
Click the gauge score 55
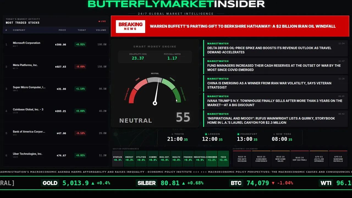(x=183, y=117)
